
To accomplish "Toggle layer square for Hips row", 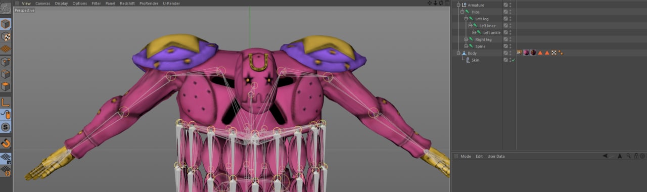I will 505,12.
